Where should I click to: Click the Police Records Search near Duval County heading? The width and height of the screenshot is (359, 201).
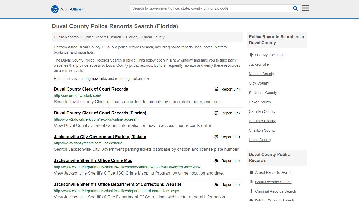(277, 40)
